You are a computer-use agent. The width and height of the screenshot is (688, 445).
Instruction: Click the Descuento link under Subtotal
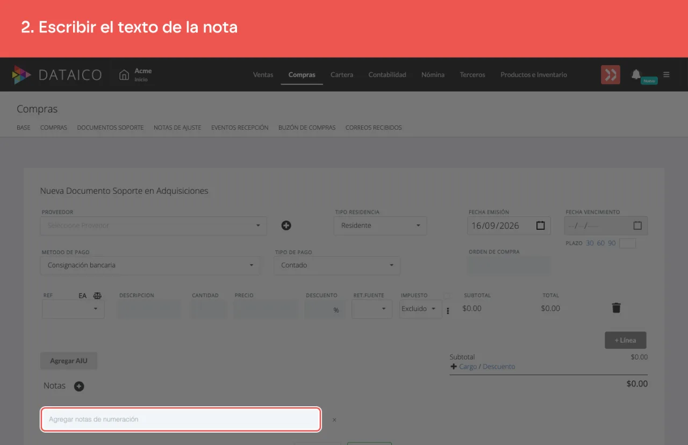pos(499,366)
